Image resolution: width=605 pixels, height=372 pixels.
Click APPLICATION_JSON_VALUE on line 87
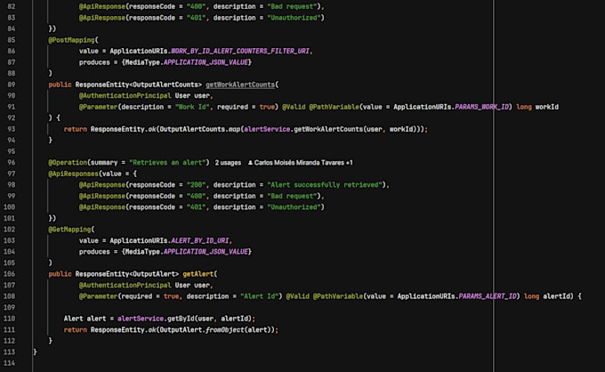tap(206, 62)
